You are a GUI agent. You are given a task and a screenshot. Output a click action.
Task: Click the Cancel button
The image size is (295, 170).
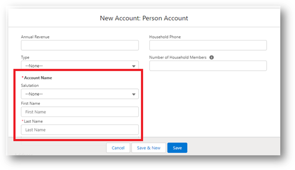tap(118, 148)
